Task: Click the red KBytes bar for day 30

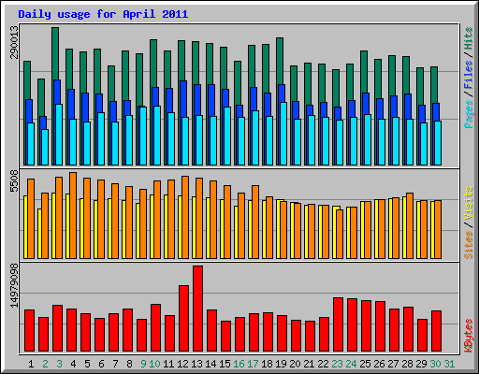Action: 436,331
